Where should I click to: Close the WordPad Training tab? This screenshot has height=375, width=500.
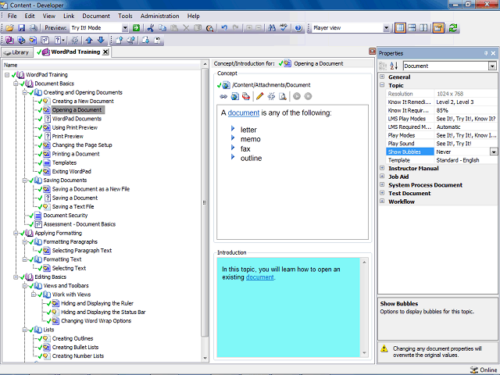[105, 52]
